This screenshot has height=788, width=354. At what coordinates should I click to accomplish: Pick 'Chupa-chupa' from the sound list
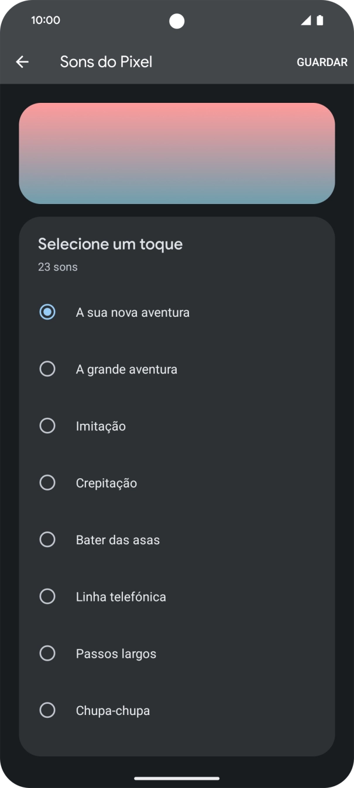[47, 710]
